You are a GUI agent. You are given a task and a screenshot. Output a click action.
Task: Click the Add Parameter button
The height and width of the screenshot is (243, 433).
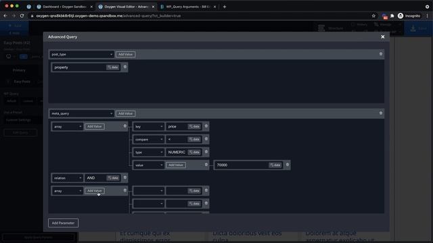tap(63, 223)
